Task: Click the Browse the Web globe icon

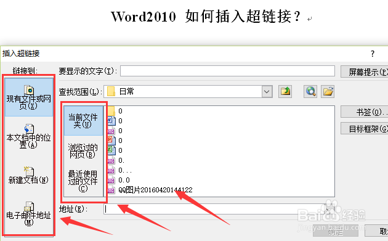Action: [x=310, y=91]
